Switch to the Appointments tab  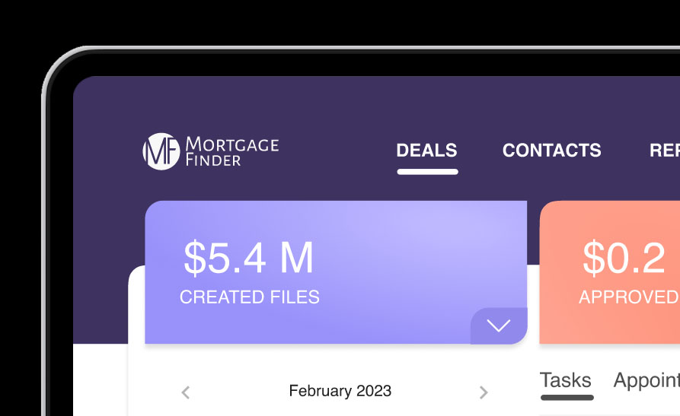tap(646, 380)
